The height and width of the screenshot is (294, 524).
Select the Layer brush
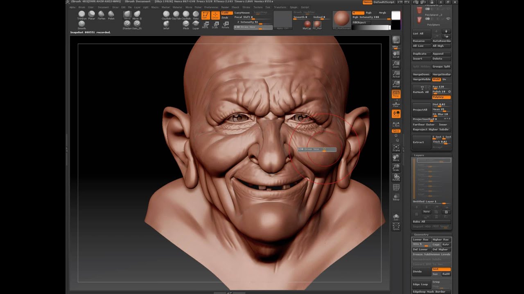click(x=196, y=25)
